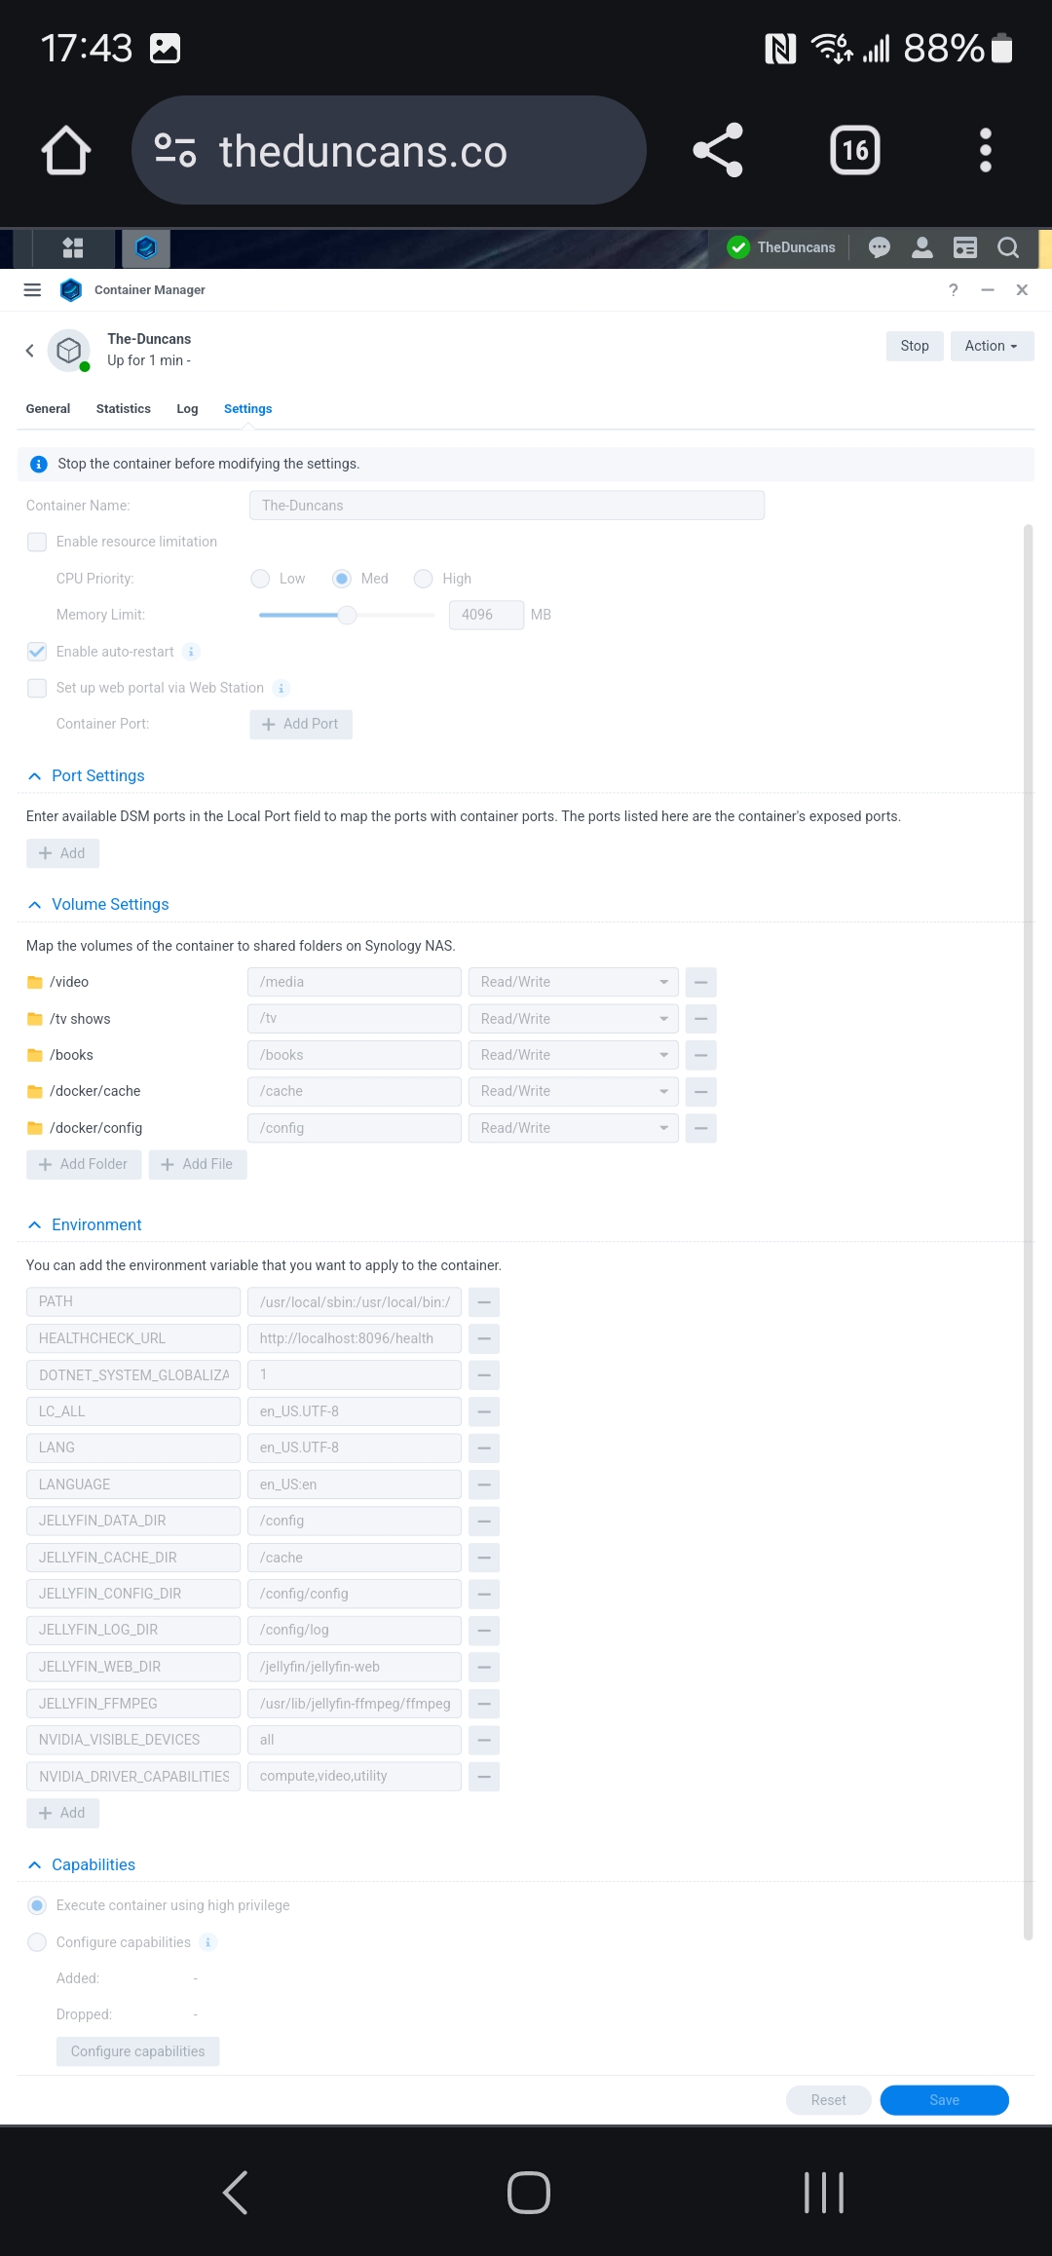Click the Stop container button

tap(914, 346)
